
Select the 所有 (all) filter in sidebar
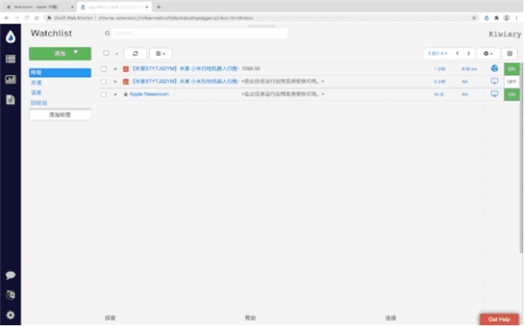tap(59, 73)
